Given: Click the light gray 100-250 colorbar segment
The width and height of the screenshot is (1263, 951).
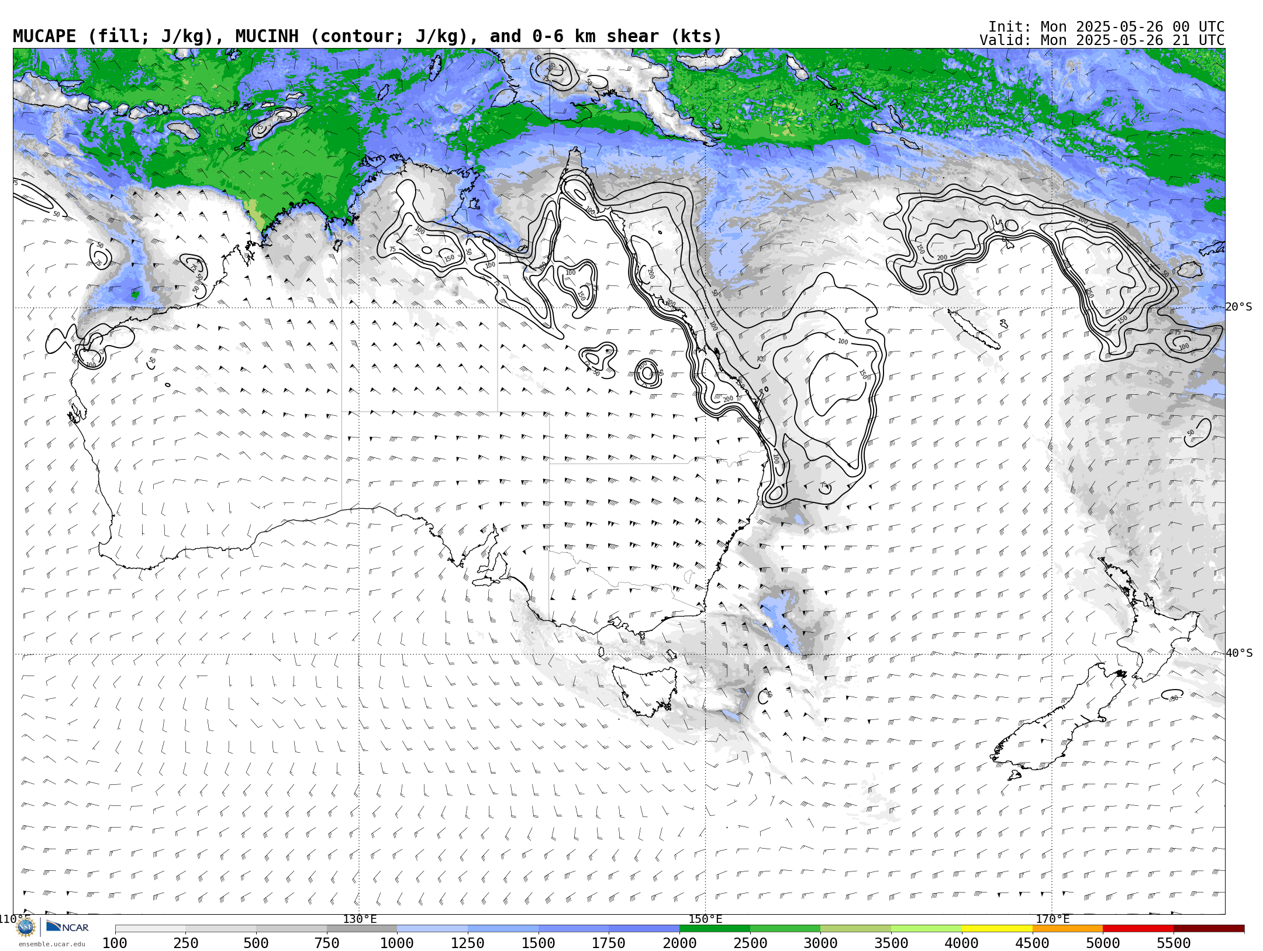Looking at the screenshot, I should [x=150, y=929].
